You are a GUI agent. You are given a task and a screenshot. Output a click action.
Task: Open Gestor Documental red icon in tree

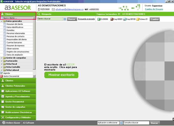coord(1,76)
